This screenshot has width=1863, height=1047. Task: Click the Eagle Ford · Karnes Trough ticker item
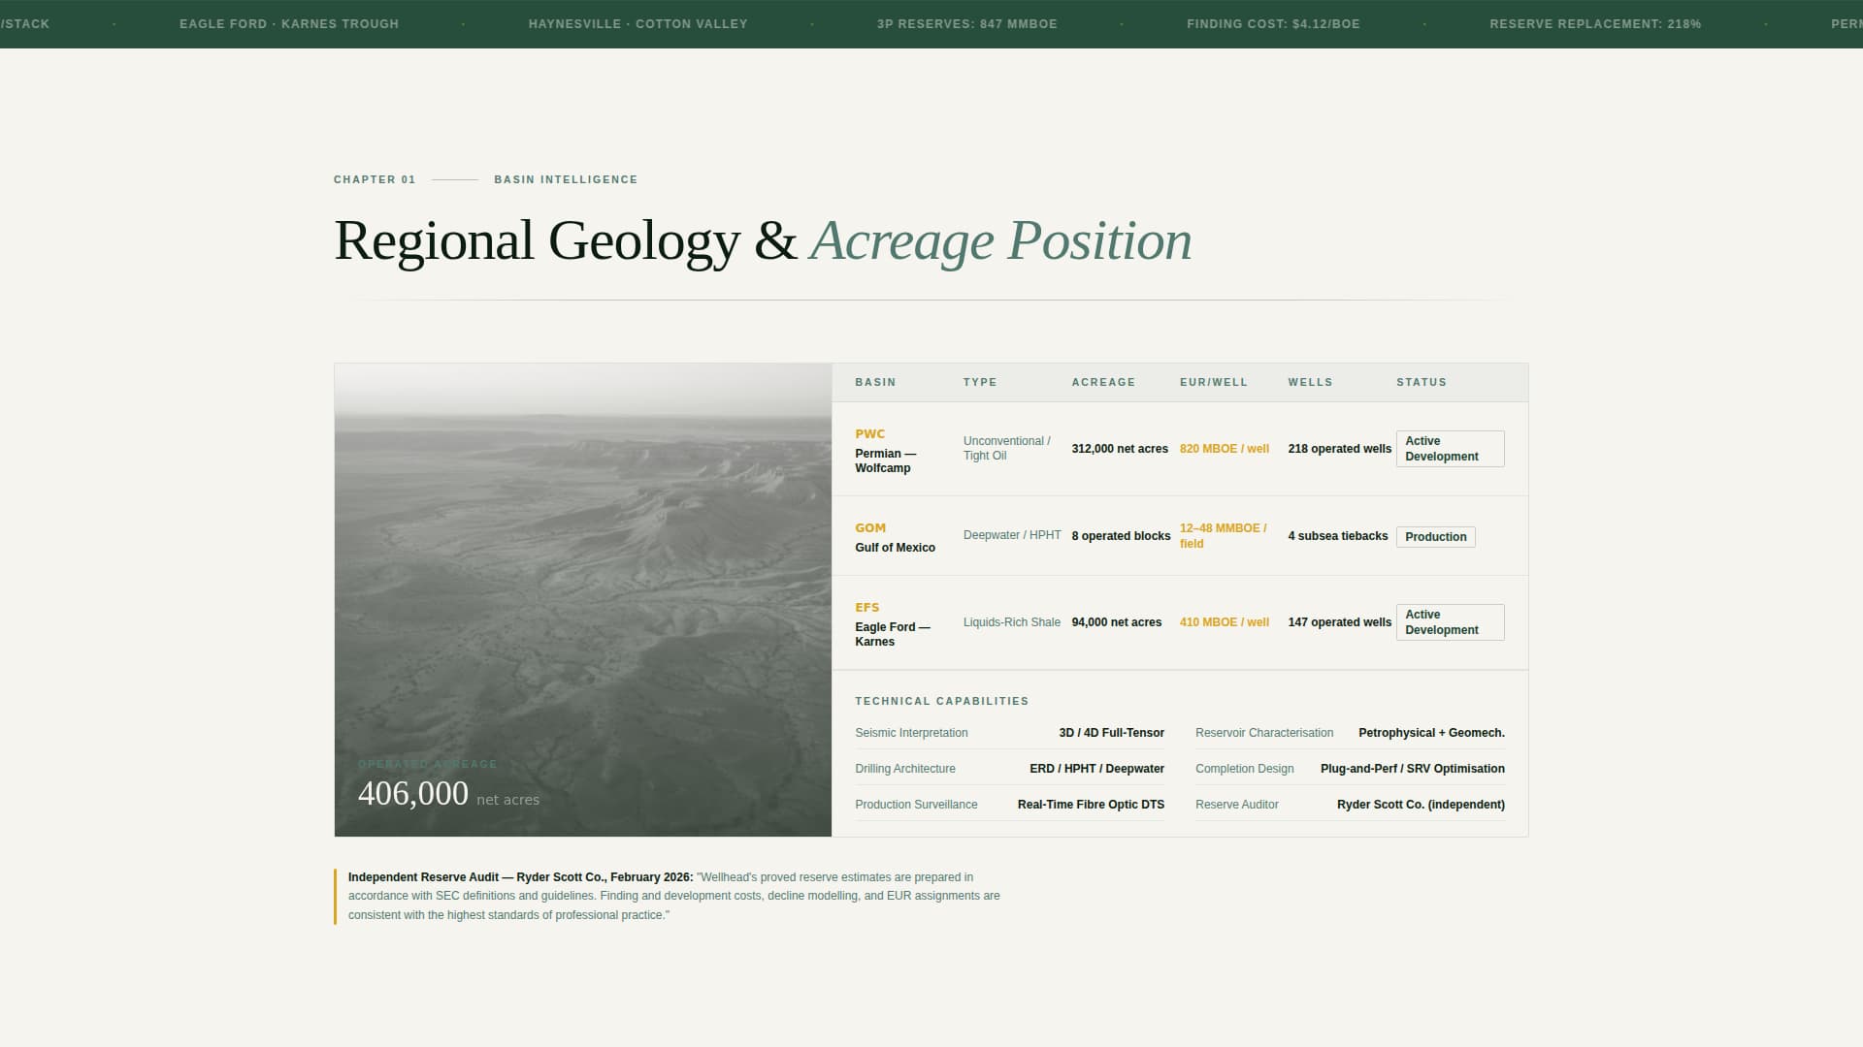289,24
